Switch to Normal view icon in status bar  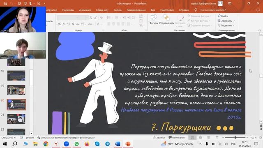(192, 138)
